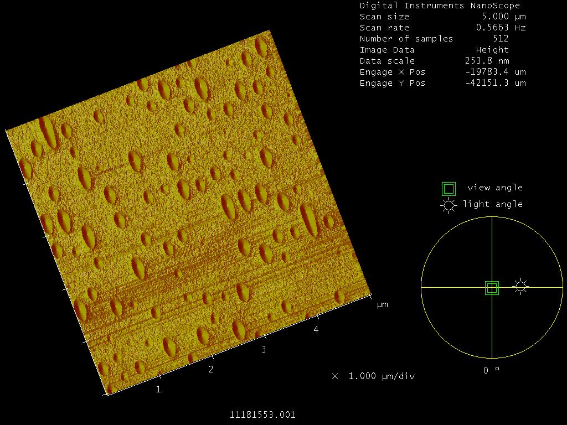Select the Scan rate value 0.5663 Hz
This screenshot has width=567, height=425.
click(501, 28)
